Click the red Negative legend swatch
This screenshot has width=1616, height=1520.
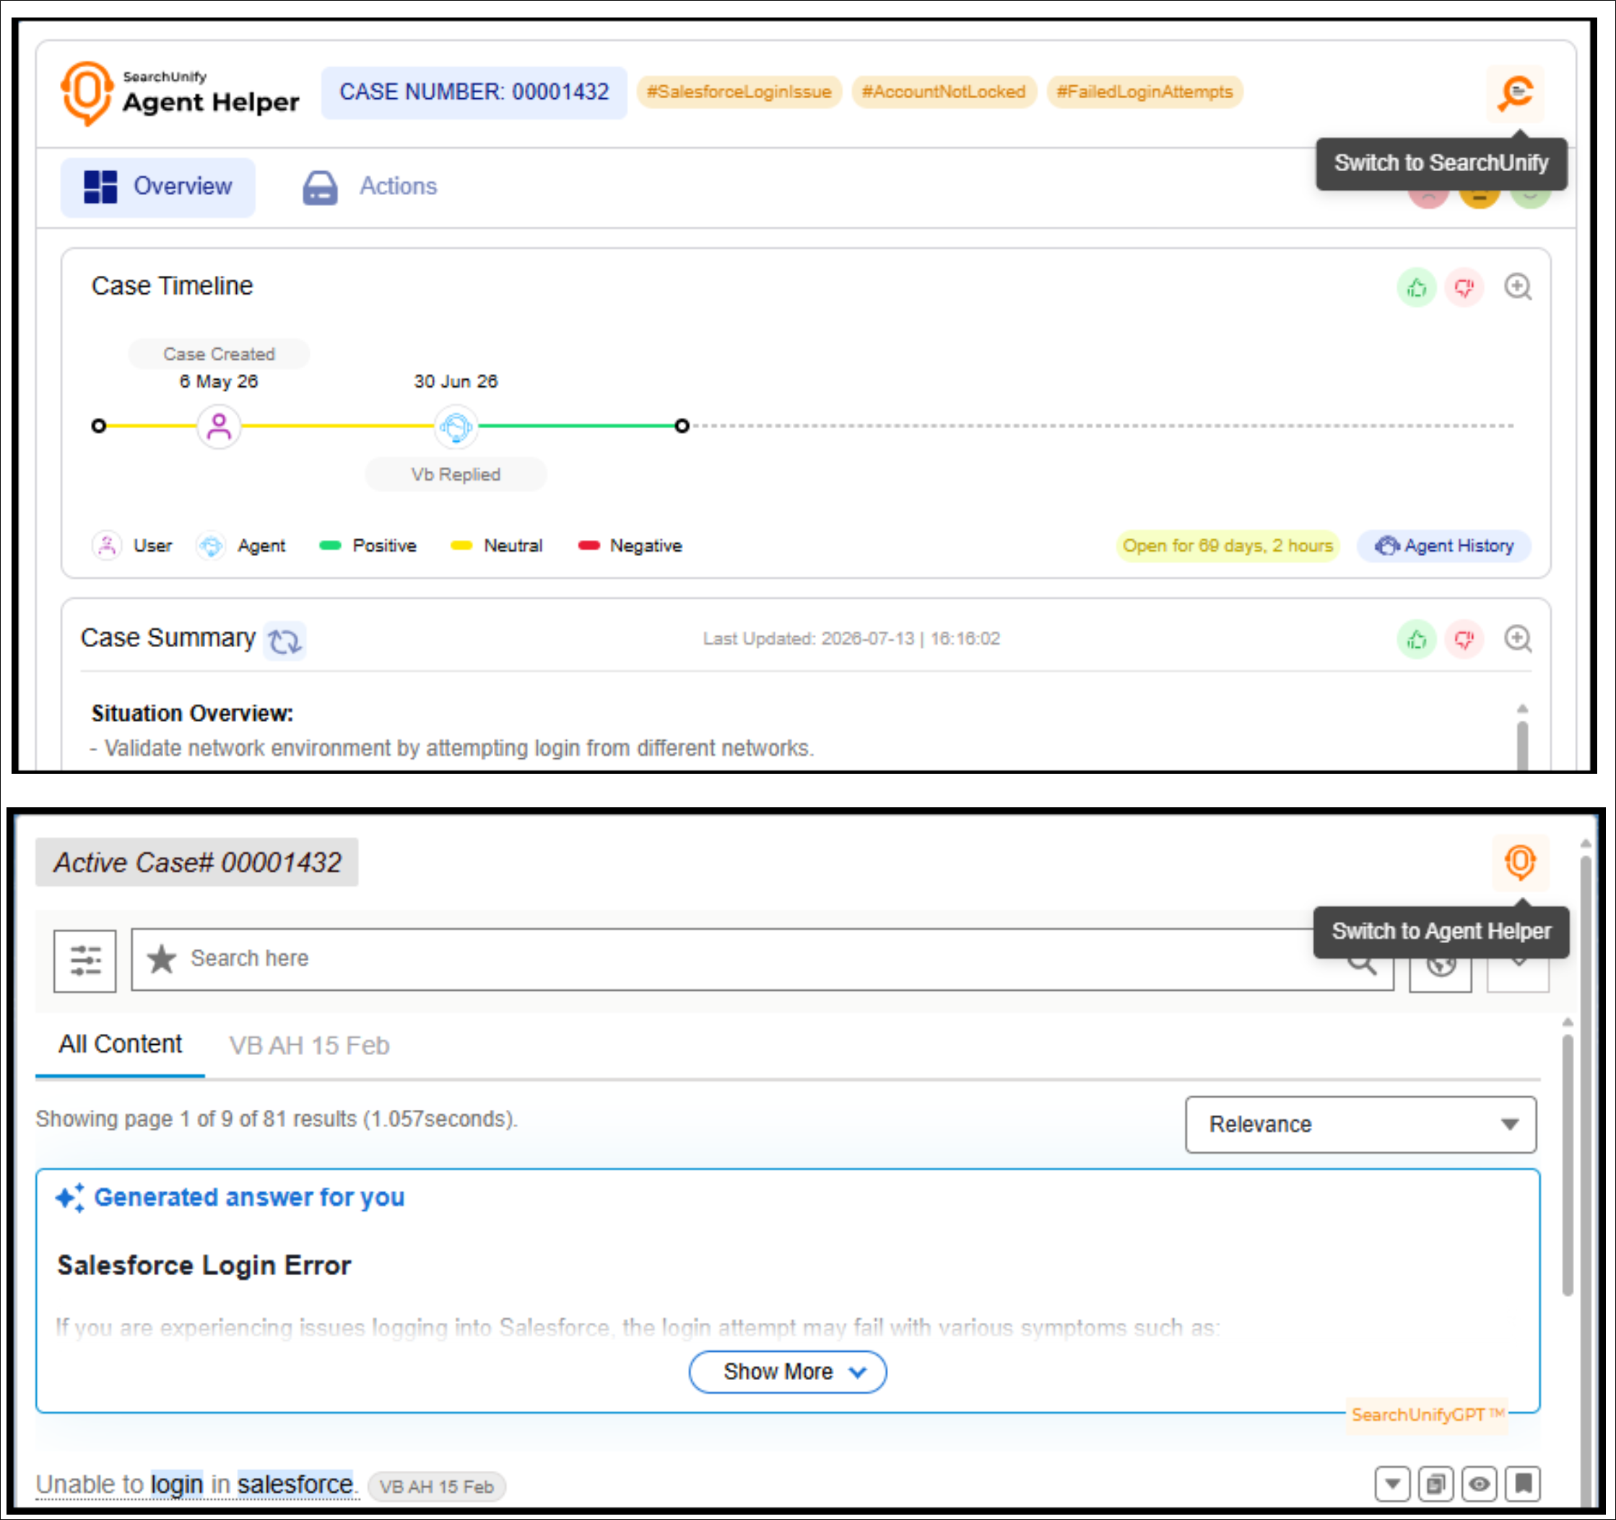(x=588, y=545)
